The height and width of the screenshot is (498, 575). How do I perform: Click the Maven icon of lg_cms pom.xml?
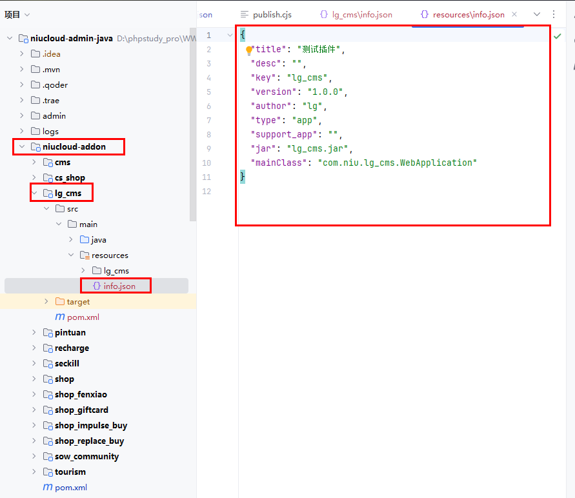click(x=60, y=317)
